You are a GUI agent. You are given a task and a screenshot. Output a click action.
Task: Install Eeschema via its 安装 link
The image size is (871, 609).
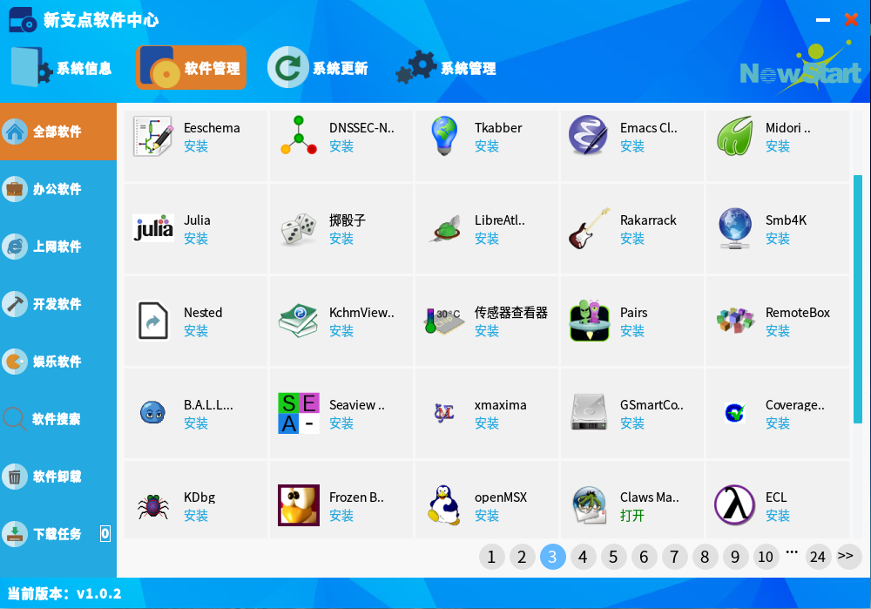[196, 146]
